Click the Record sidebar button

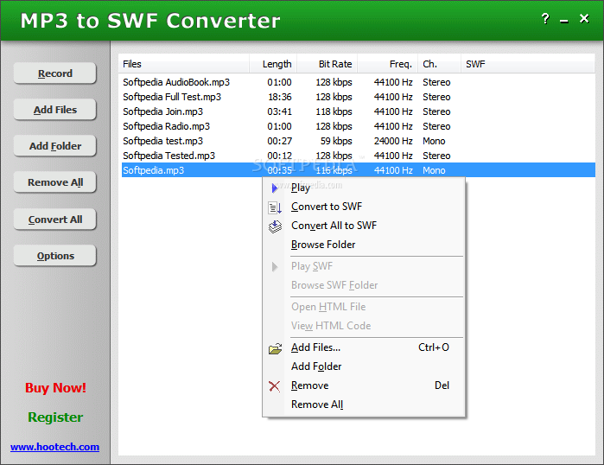coord(54,73)
